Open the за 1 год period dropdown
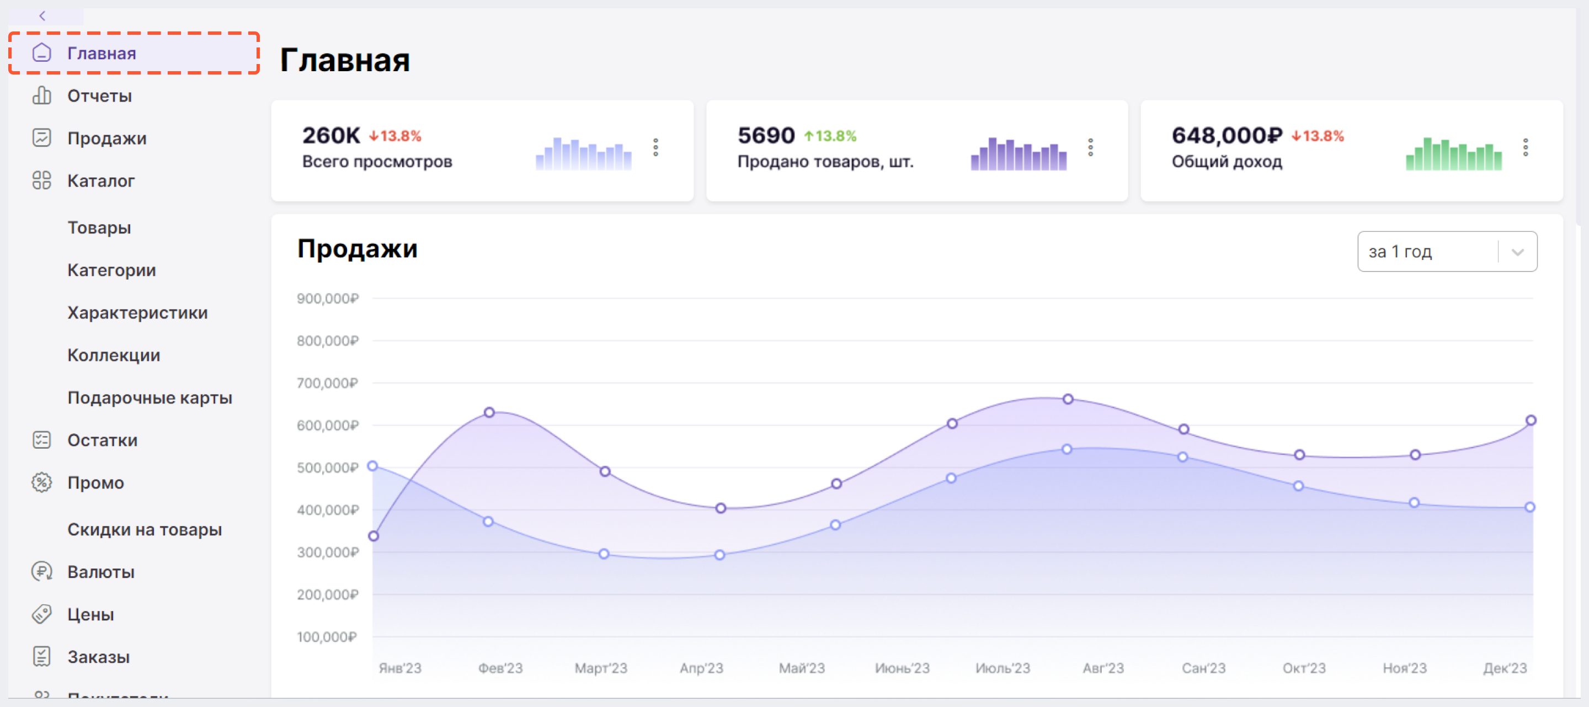The height and width of the screenshot is (707, 1589). coord(1447,251)
